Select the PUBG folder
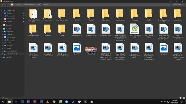 [x=149, y=15]
